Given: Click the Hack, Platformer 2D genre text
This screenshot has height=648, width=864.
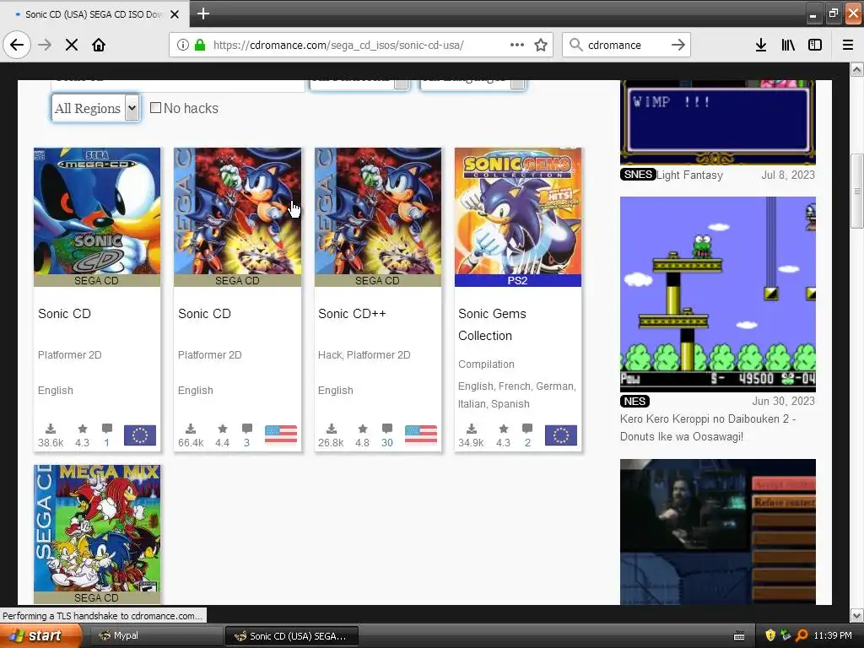Looking at the screenshot, I should coord(364,355).
